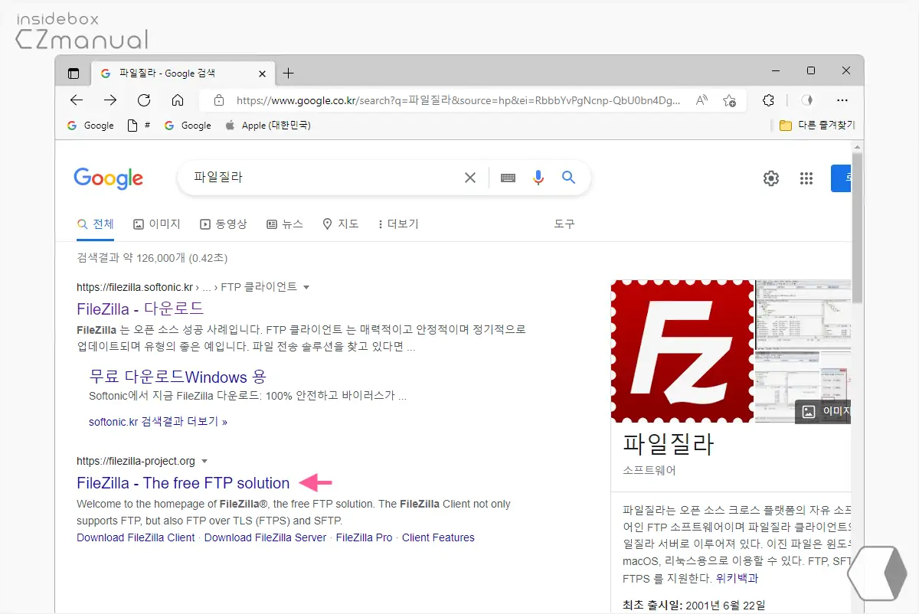Open the FileZilla - The free FTP solution link

[x=182, y=483]
